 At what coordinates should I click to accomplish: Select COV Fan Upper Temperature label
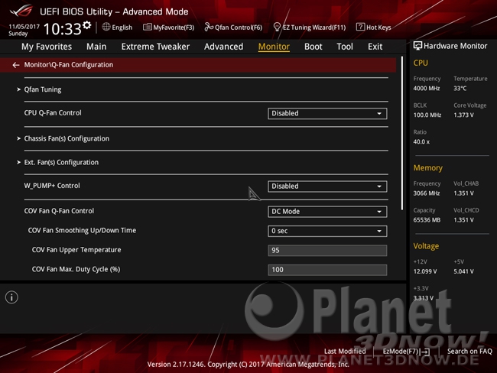(76, 250)
